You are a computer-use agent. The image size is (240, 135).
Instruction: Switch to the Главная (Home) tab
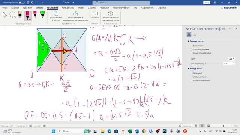15,7
